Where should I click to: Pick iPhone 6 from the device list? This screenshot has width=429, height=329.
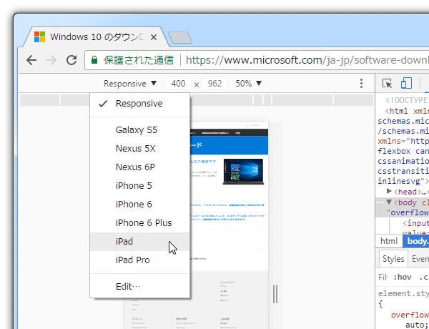140,204
